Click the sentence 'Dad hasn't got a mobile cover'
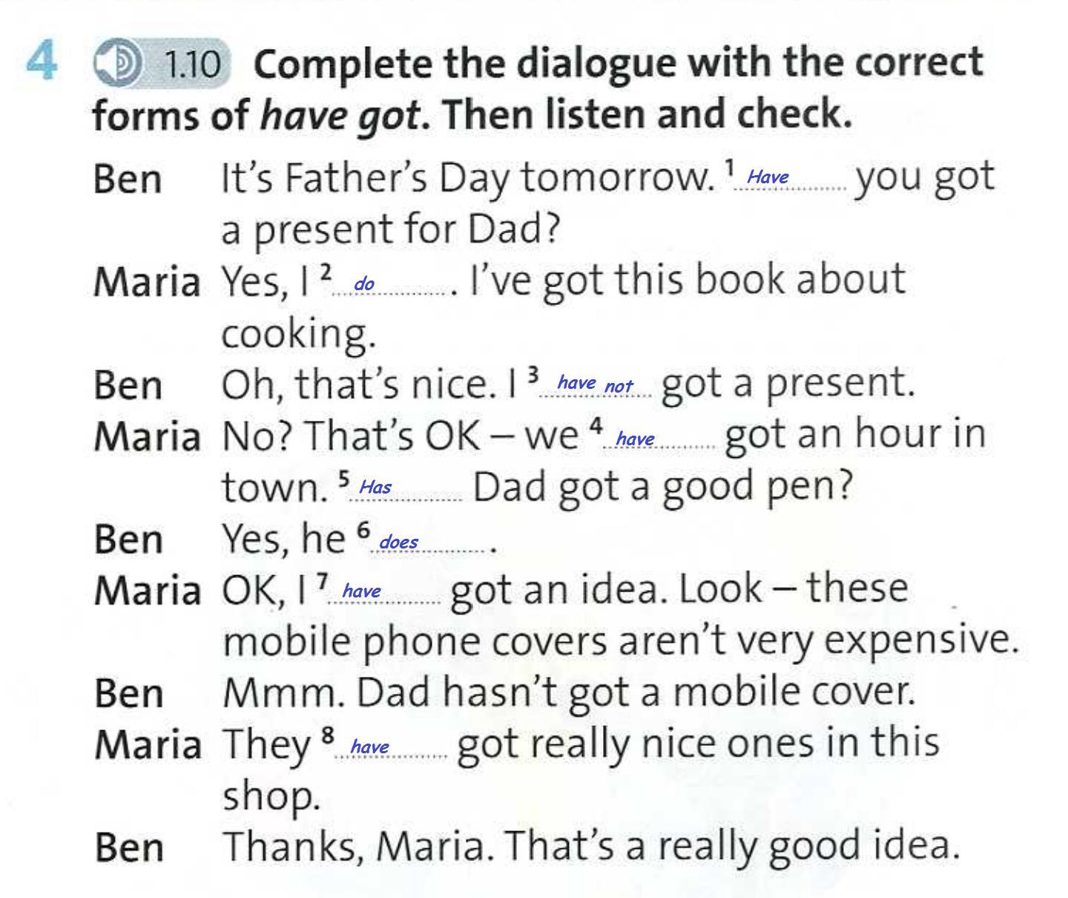This screenshot has height=898, width=1068. coord(634,692)
